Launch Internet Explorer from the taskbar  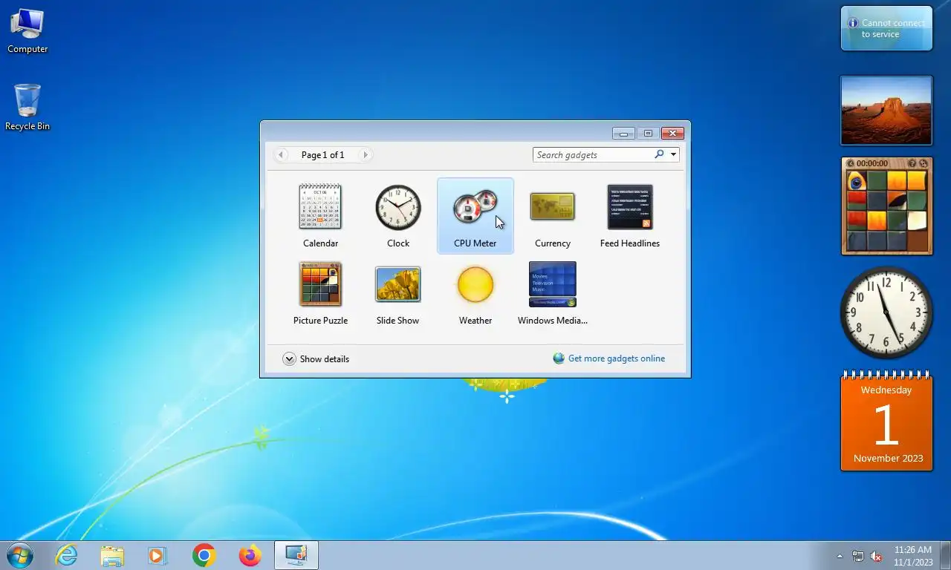[66, 555]
